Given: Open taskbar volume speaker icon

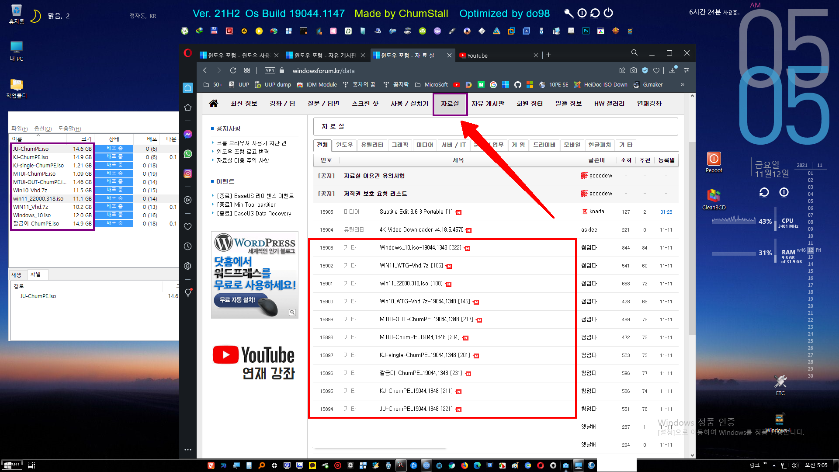Looking at the screenshot, I should 795,465.
